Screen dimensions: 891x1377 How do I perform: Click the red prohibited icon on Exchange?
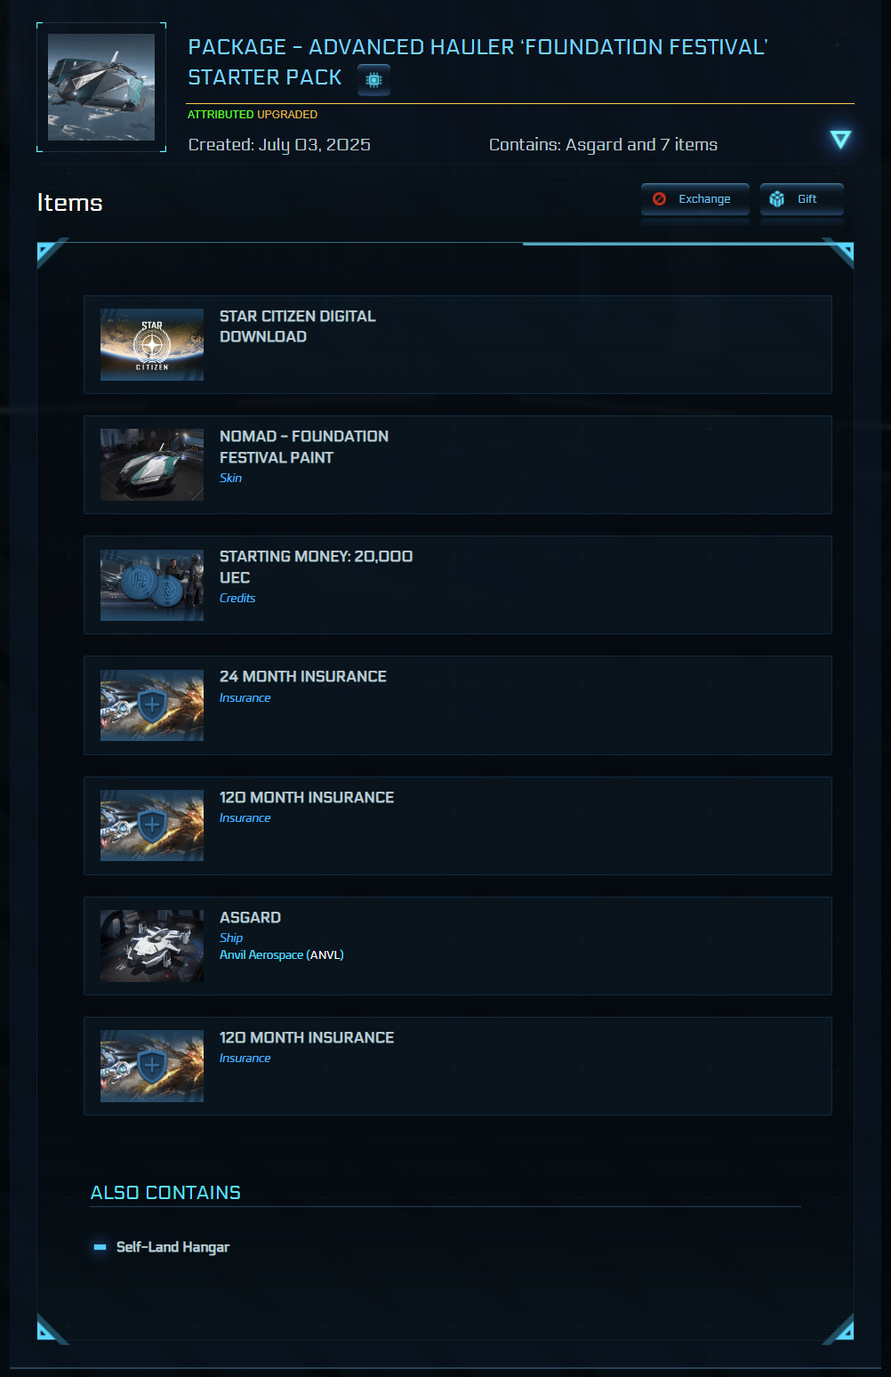tap(660, 199)
